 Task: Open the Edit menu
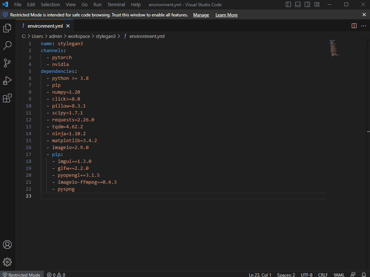31,4
